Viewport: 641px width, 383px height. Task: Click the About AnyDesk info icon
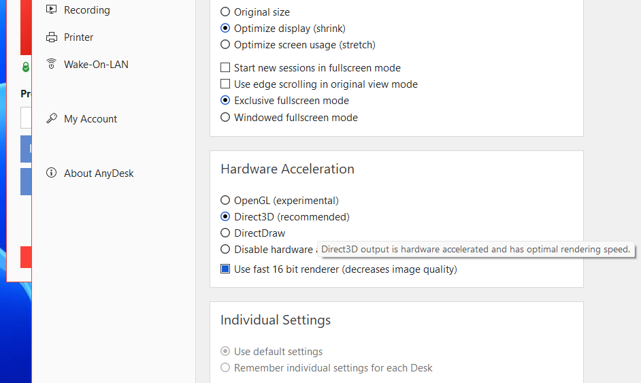52,173
